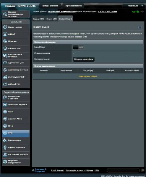Open the Аналізатор потоків pulse icon
The image size is (146, 177).
pyautogui.click(x=5, y=70)
